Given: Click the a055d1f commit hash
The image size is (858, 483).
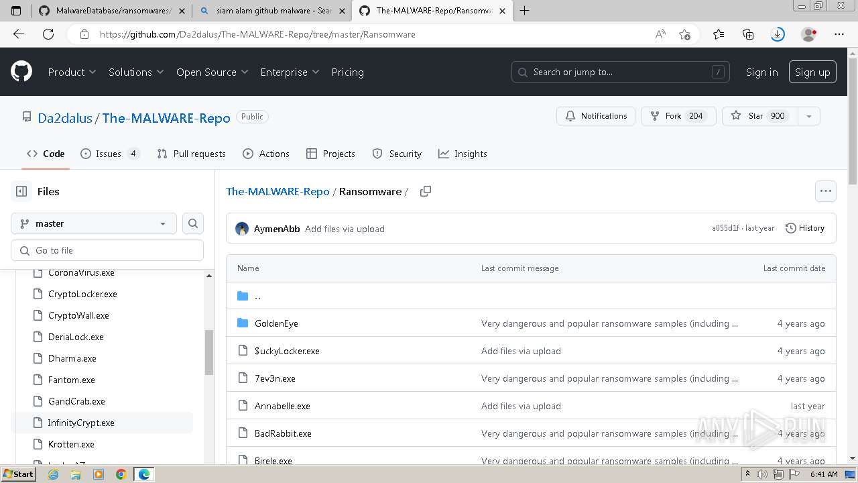Looking at the screenshot, I should click(x=725, y=228).
